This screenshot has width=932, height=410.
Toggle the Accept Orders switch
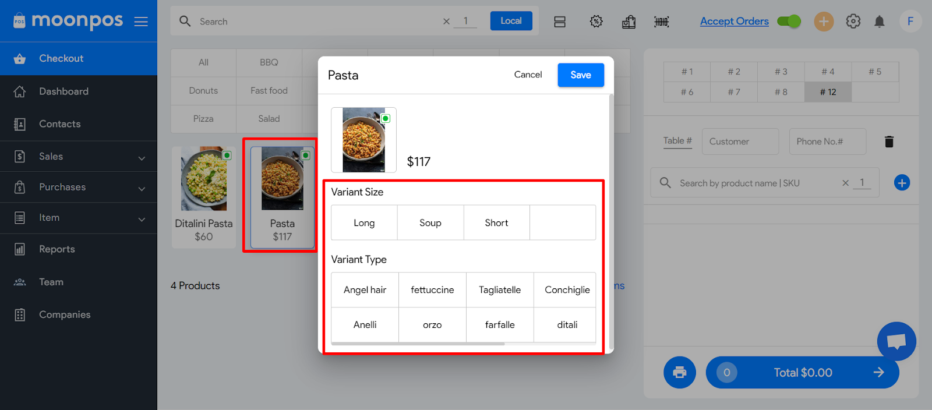pyautogui.click(x=789, y=22)
